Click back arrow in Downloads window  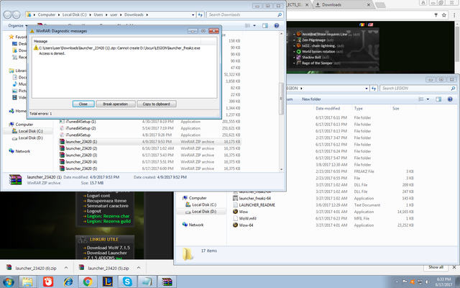[x=8, y=14]
